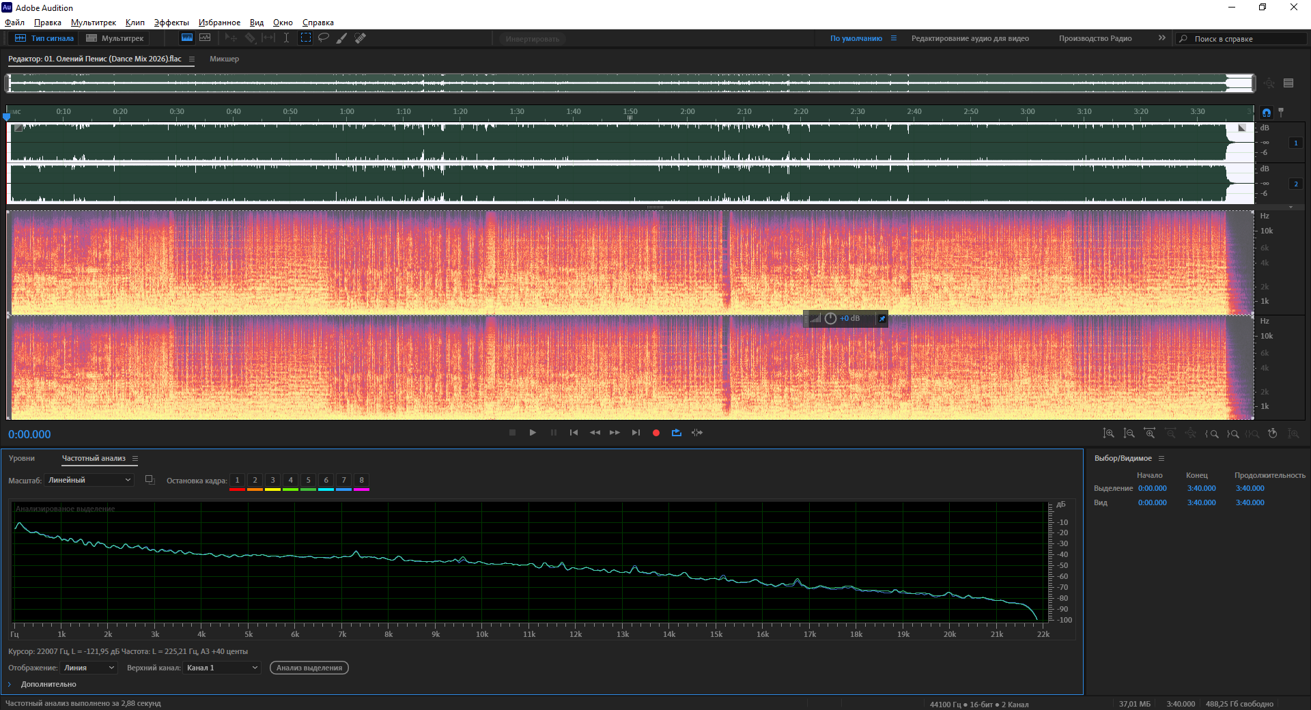Screen dimensions: 1311x710
Task: Click the Анализ выделения button
Action: (309, 668)
